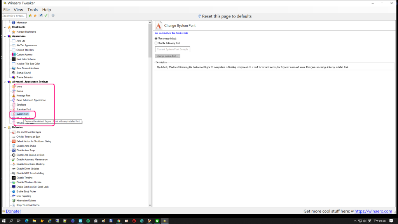398x224 pixels.
Task: Select Use the following font option
Action: tap(156, 43)
